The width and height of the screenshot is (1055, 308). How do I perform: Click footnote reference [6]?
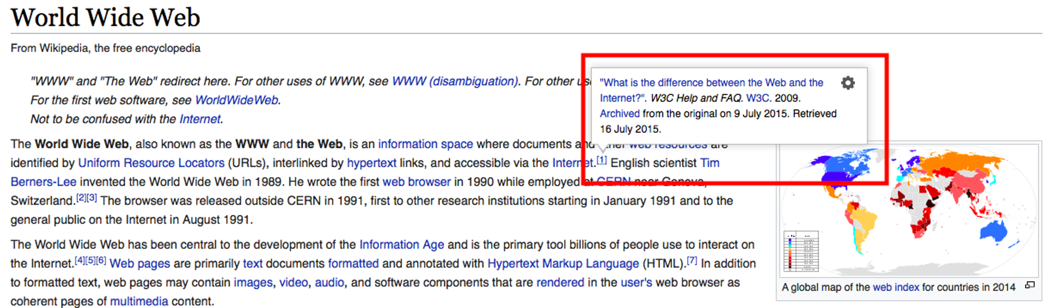(x=101, y=261)
